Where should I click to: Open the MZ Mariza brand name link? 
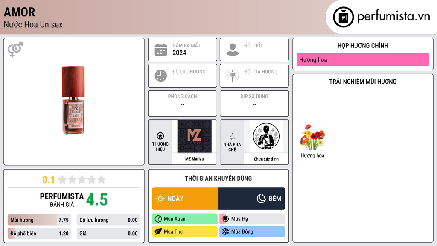(195, 159)
